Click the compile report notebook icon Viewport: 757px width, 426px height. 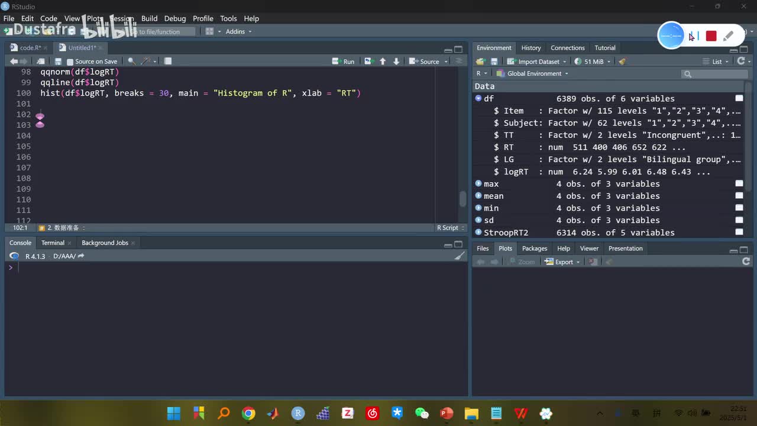pyautogui.click(x=168, y=62)
